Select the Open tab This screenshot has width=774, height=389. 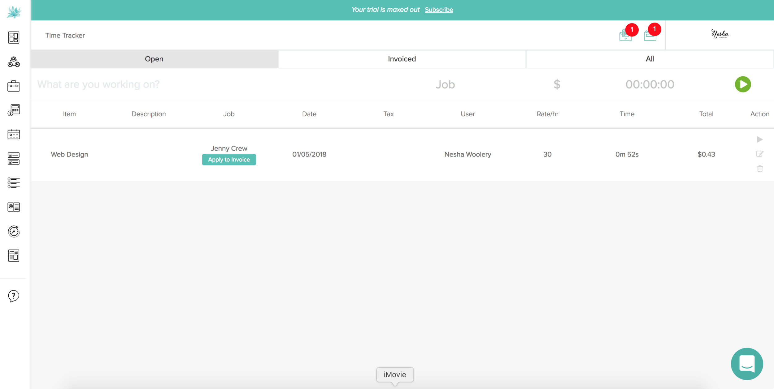pos(154,59)
